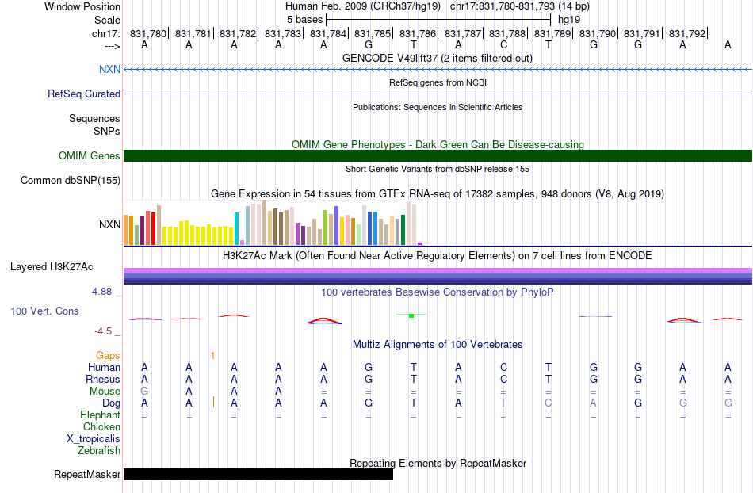
Task: Click the orange gap count '1'
Action: (212, 356)
